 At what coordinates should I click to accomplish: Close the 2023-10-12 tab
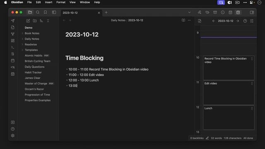99,13
